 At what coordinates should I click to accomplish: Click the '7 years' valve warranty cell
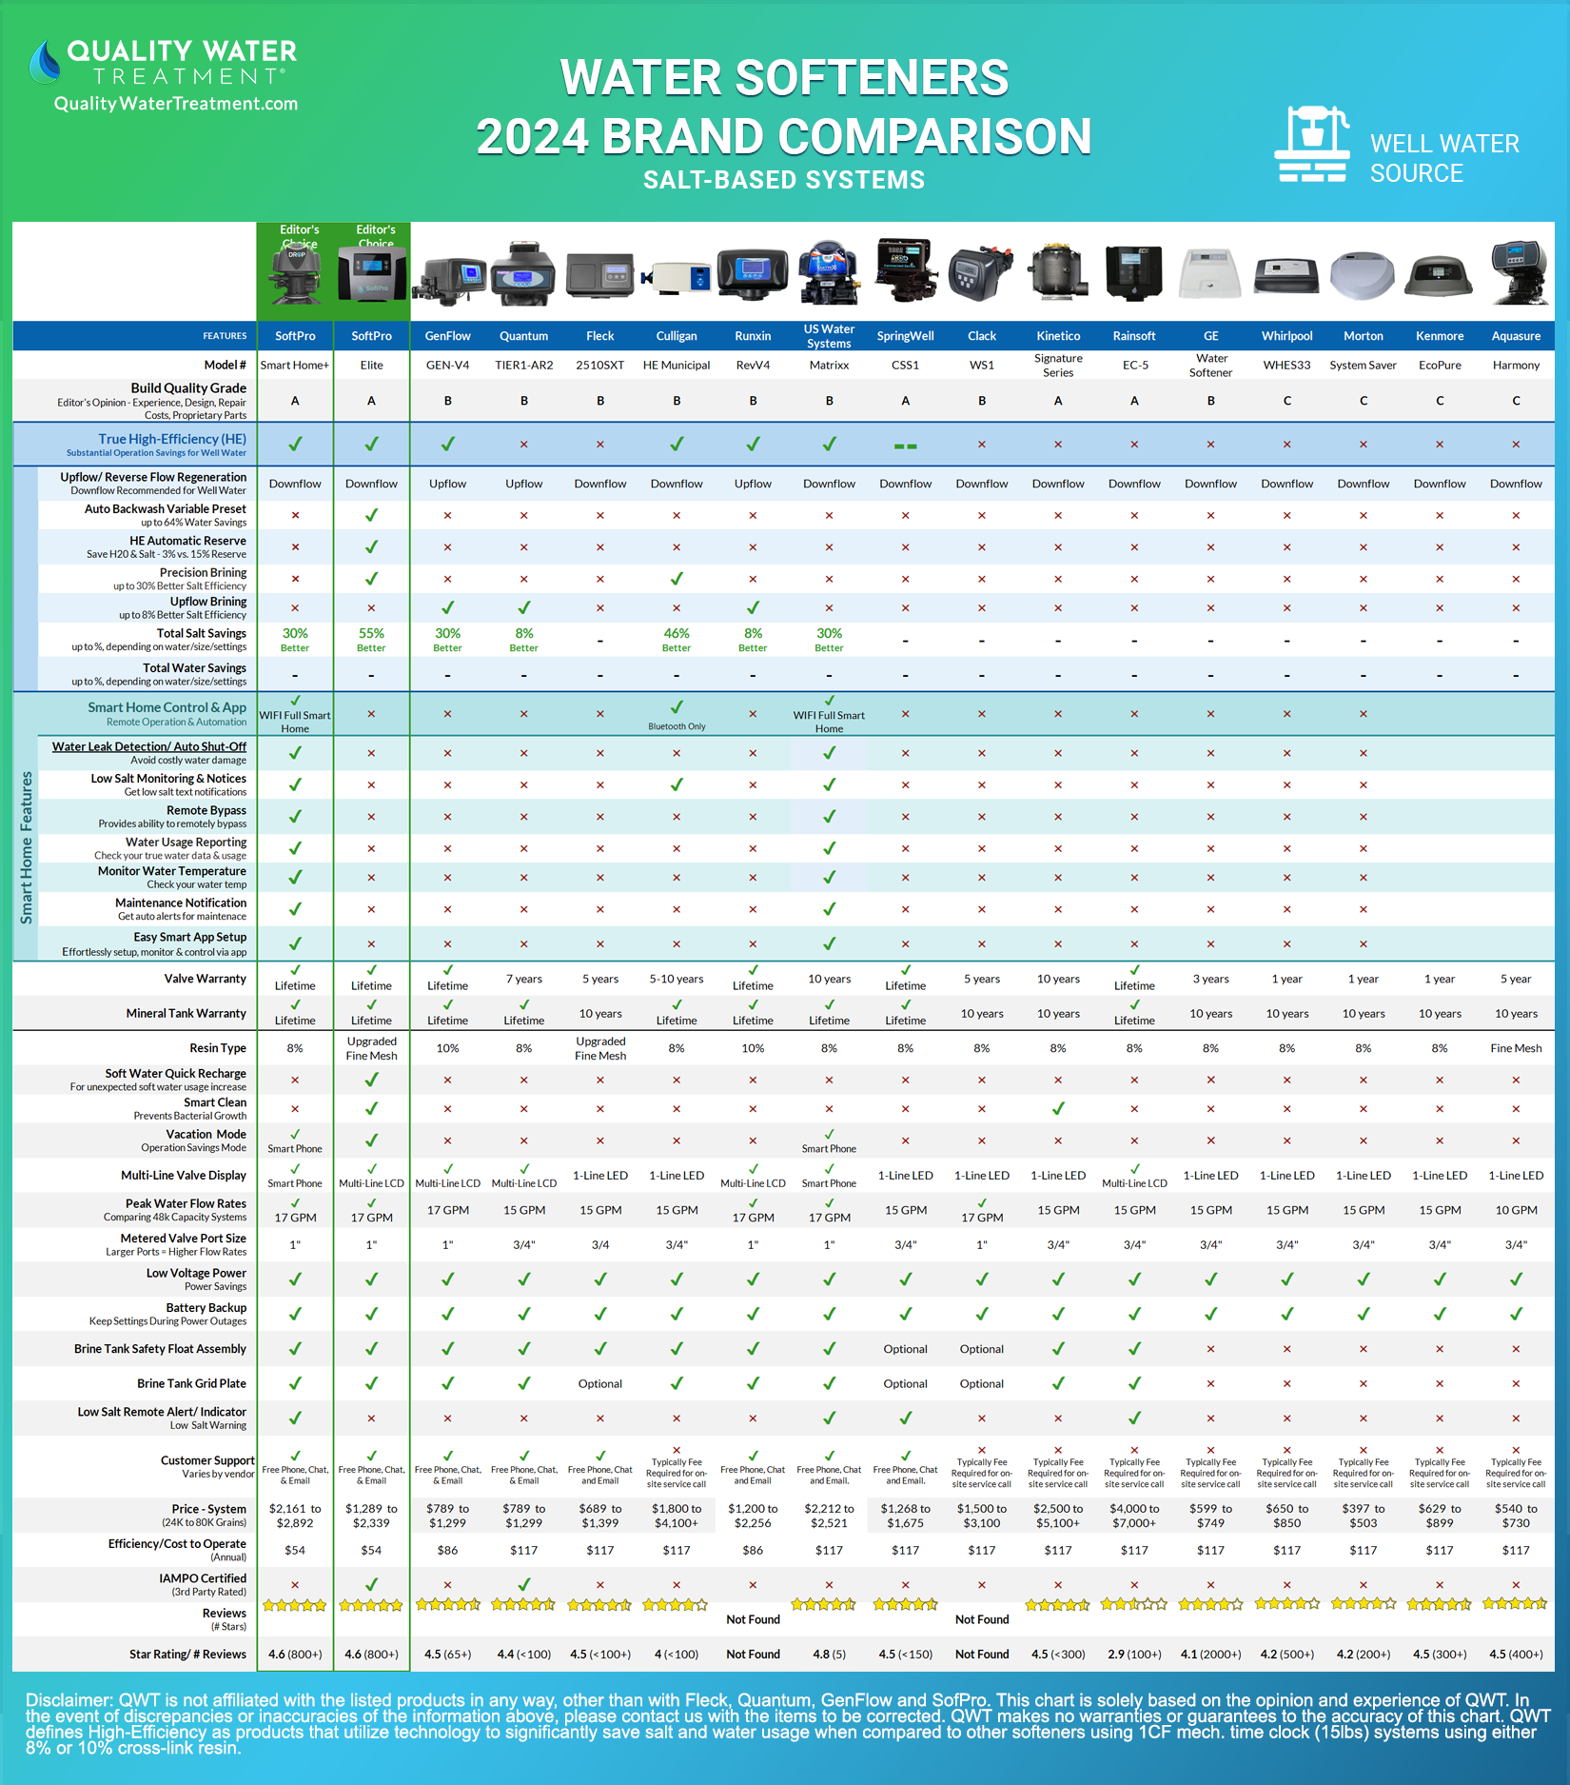pos(524,979)
